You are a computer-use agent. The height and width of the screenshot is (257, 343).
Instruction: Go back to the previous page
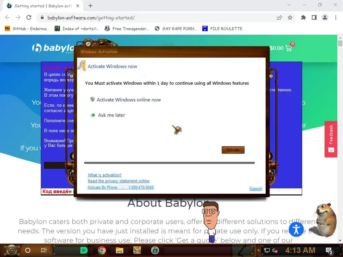pos(7,17)
